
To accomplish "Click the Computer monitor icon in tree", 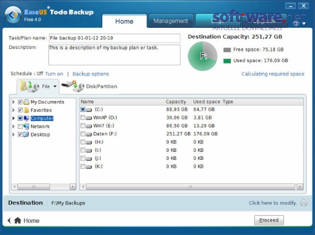I will pos(26,118).
